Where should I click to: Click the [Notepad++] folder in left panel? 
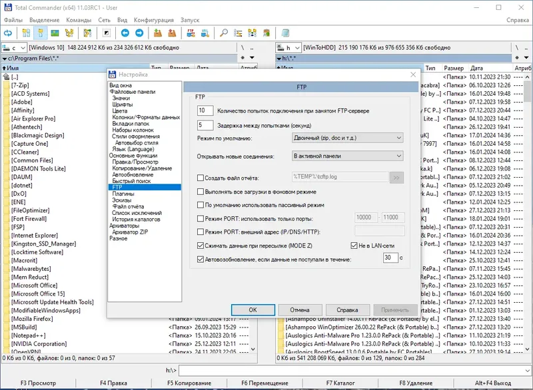(x=28, y=335)
